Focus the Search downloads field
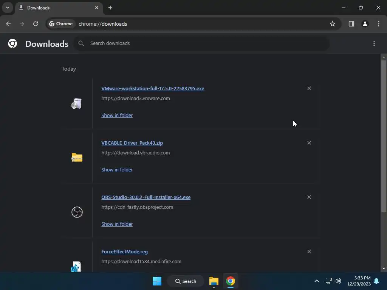This screenshot has width=387, height=290. point(202,43)
